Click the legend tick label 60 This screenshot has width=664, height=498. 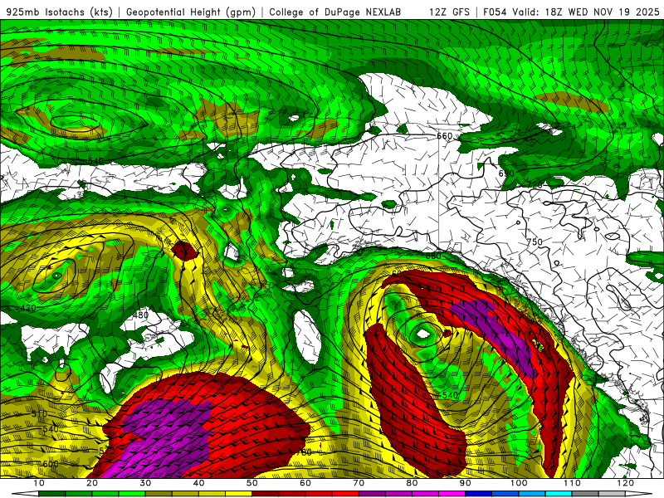(305, 483)
